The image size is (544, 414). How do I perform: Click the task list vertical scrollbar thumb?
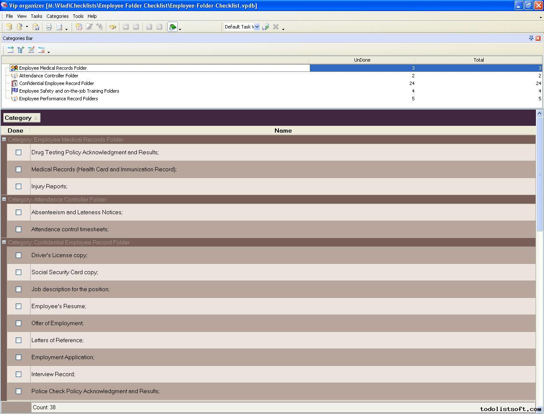[539, 174]
